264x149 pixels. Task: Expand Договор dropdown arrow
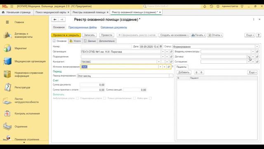coord(249,57)
